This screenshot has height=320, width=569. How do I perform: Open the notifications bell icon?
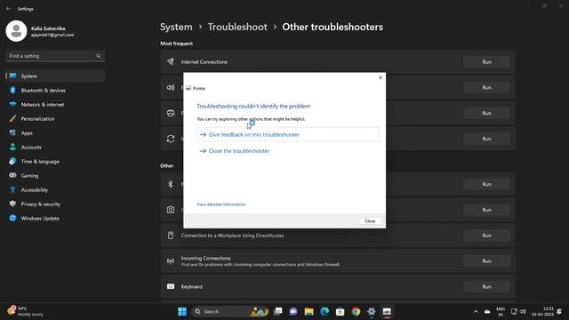[x=559, y=311]
